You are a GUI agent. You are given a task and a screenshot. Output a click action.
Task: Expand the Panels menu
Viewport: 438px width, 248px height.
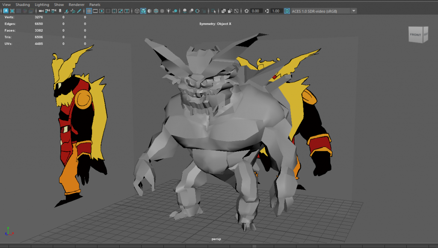[x=95, y=5]
